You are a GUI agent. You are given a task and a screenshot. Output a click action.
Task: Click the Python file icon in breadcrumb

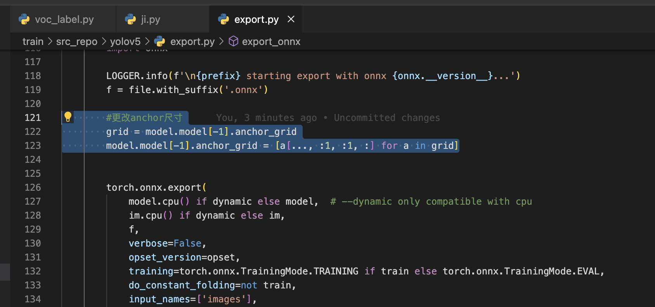(159, 41)
